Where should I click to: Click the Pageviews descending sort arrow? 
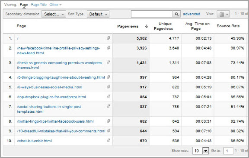pyautogui.click(x=147, y=26)
